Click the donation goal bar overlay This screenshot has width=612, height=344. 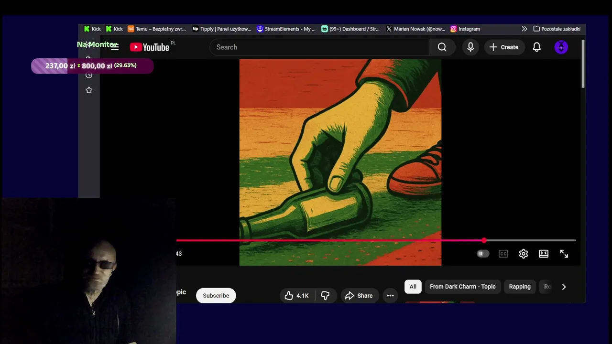click(x=92, y=66)
